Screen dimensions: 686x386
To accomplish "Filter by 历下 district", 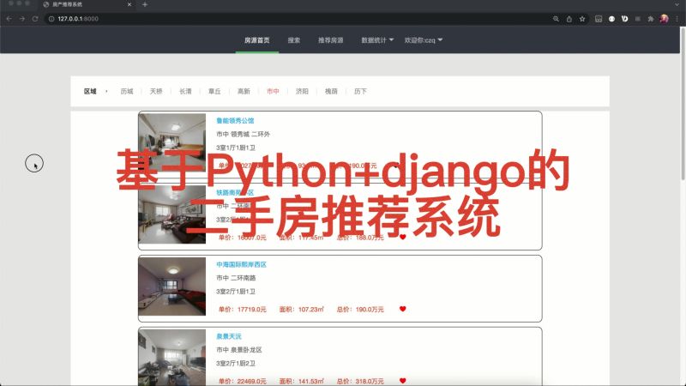I will 360,92.
